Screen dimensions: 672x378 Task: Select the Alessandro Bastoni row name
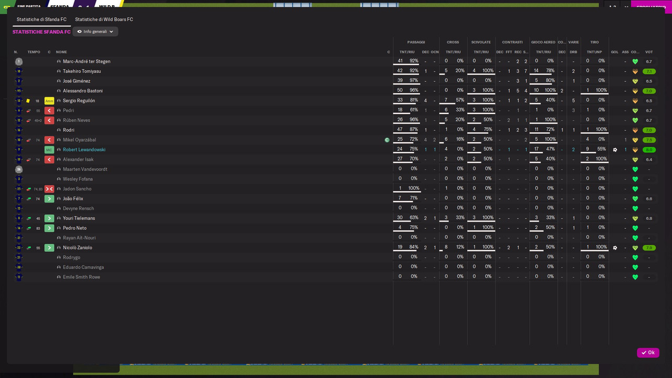pyautogui.click(x=82, y=91)
